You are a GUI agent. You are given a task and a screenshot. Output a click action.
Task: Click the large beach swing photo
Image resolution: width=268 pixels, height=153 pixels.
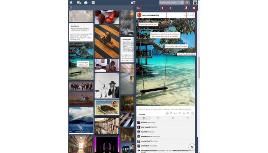[165, 62]
